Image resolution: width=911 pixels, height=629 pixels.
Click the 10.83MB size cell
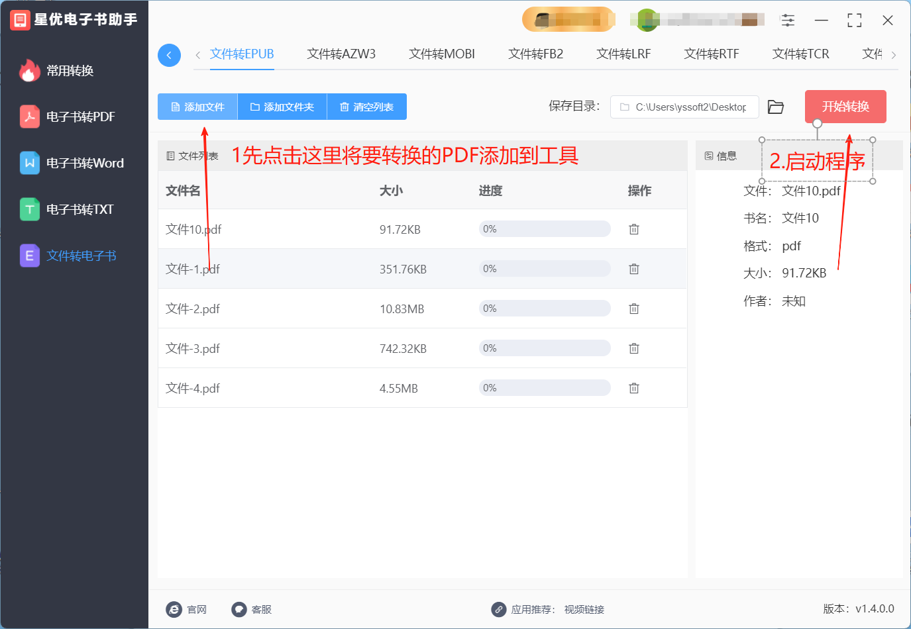(402, 309)
